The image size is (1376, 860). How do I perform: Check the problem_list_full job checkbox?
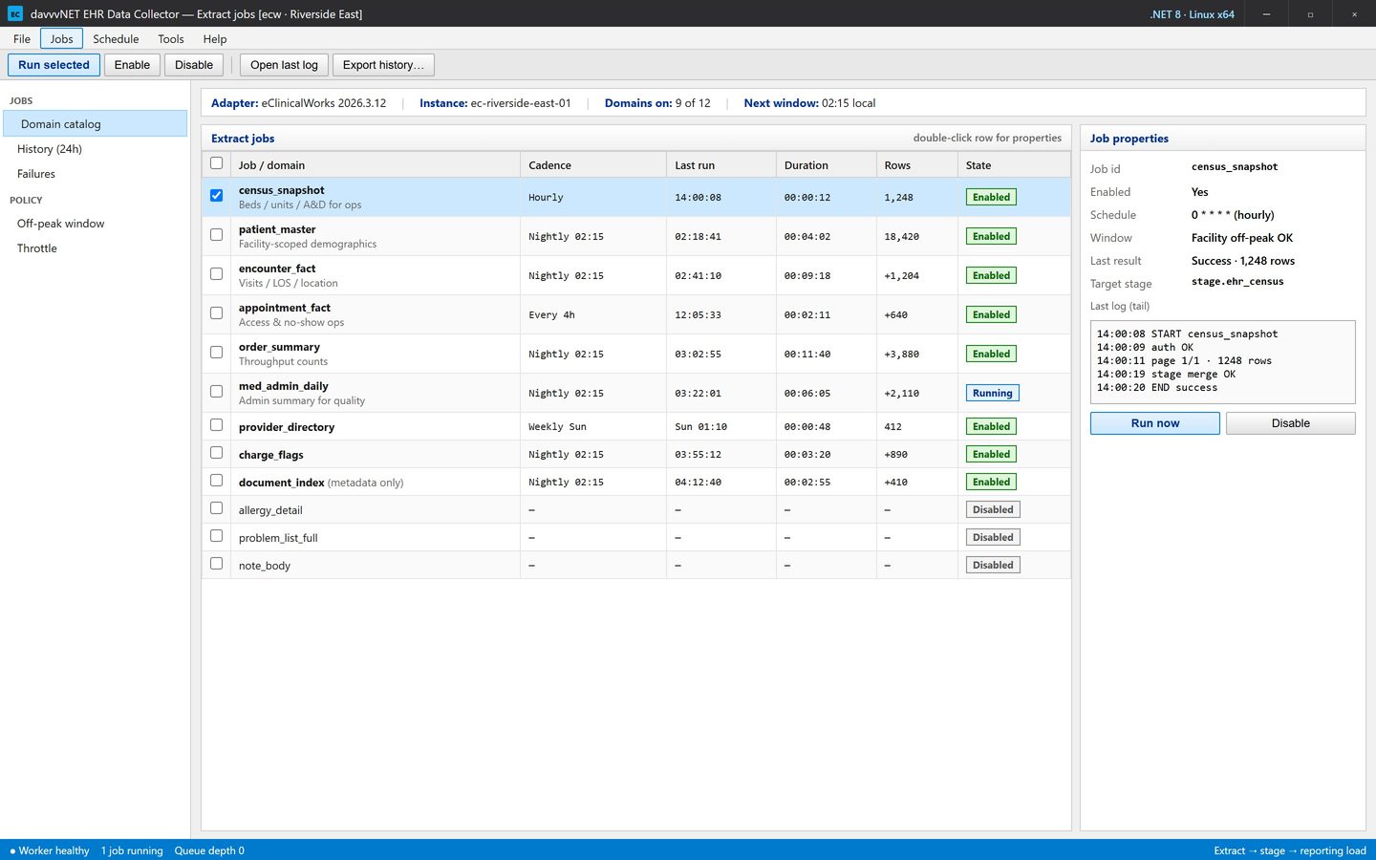tap(217, 536)
